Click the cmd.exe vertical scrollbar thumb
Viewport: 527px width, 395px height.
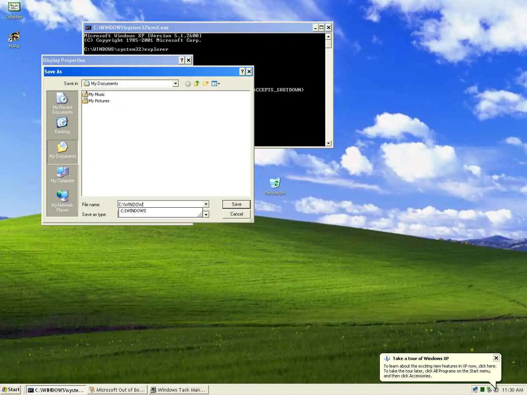pos(328,44)
